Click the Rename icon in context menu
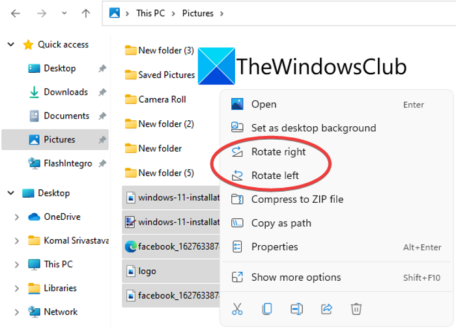Screen dimensions: 456x329 click(296, 309)
